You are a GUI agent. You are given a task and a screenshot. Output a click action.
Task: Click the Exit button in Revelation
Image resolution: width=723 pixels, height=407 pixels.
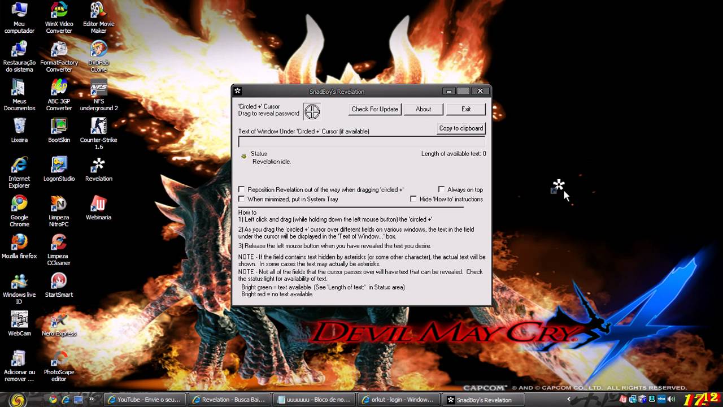[466, 109]
